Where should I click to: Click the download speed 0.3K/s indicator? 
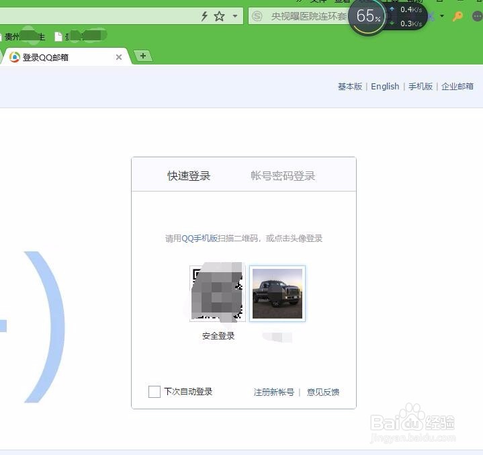point(407,24)
